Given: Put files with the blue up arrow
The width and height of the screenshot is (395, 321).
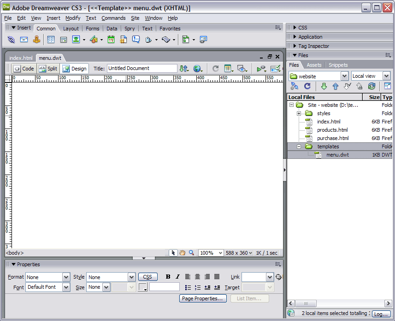Looking at the screenshot, I should click(x=336, y=86).
